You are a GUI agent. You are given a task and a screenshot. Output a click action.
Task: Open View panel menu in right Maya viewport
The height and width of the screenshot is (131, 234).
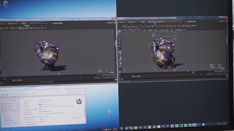[123, 29]
